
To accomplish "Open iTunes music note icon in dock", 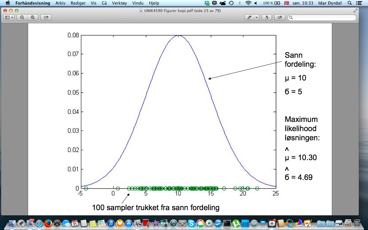I will click(111, 223).
